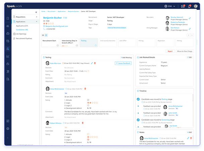
Task: Click the globe language icon
Action: click(165, 6)
